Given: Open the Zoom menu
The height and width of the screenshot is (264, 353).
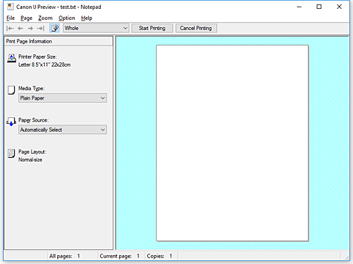Looking at the screenshot, I should (x=45, y=18).
